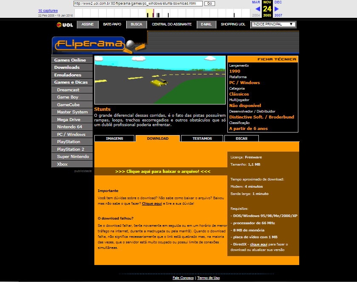Select GameCube in sidebar

click(72, 105)
